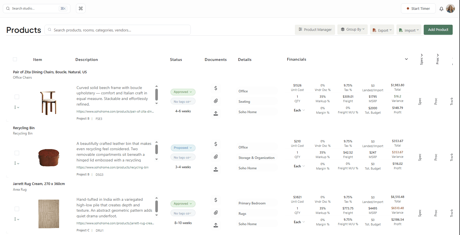460x235 pixels.
Task: Open the Spec tab for Recycling Bin
Action: pos(420,157)
